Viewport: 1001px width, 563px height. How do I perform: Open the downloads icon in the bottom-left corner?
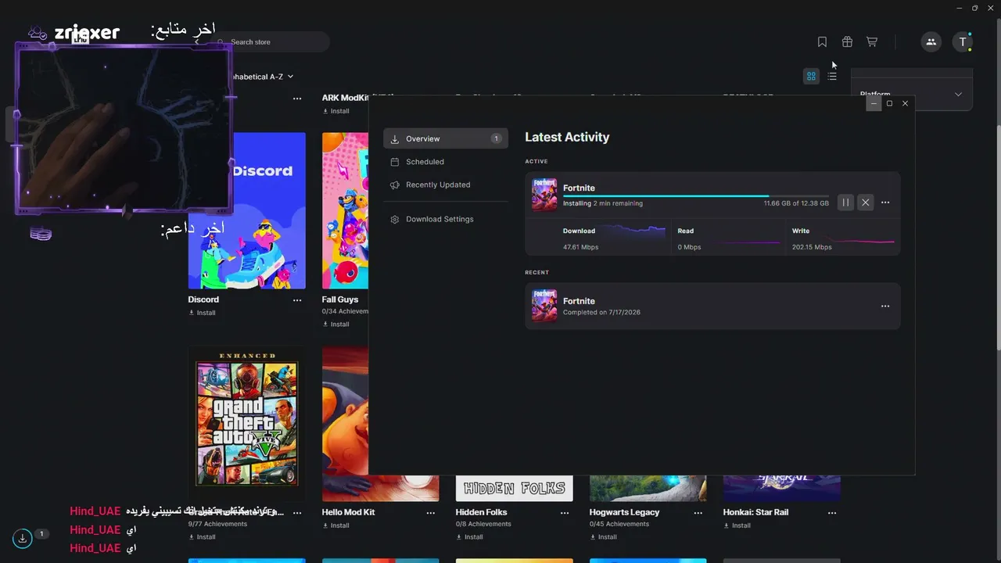click(x=23, y=538)
